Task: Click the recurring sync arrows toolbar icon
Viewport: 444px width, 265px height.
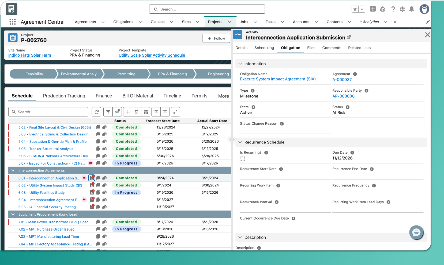Action: [x=137, y=112]
